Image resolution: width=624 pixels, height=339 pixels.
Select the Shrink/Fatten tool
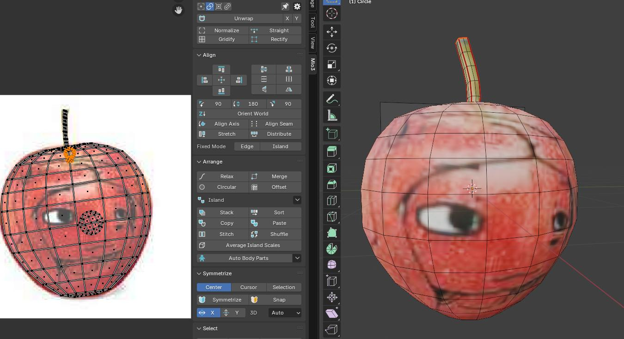[x=331, y=297]
